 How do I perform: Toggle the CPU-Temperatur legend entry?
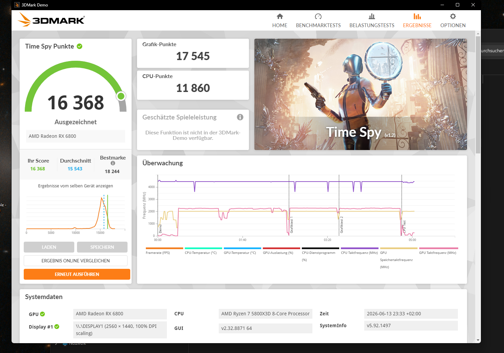pyautogui.click(x=203, y=251)
